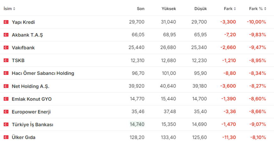The image size is (274, 141).
Task: Open the Akbank T.A.Ş stock link
Action: point(27,35)
